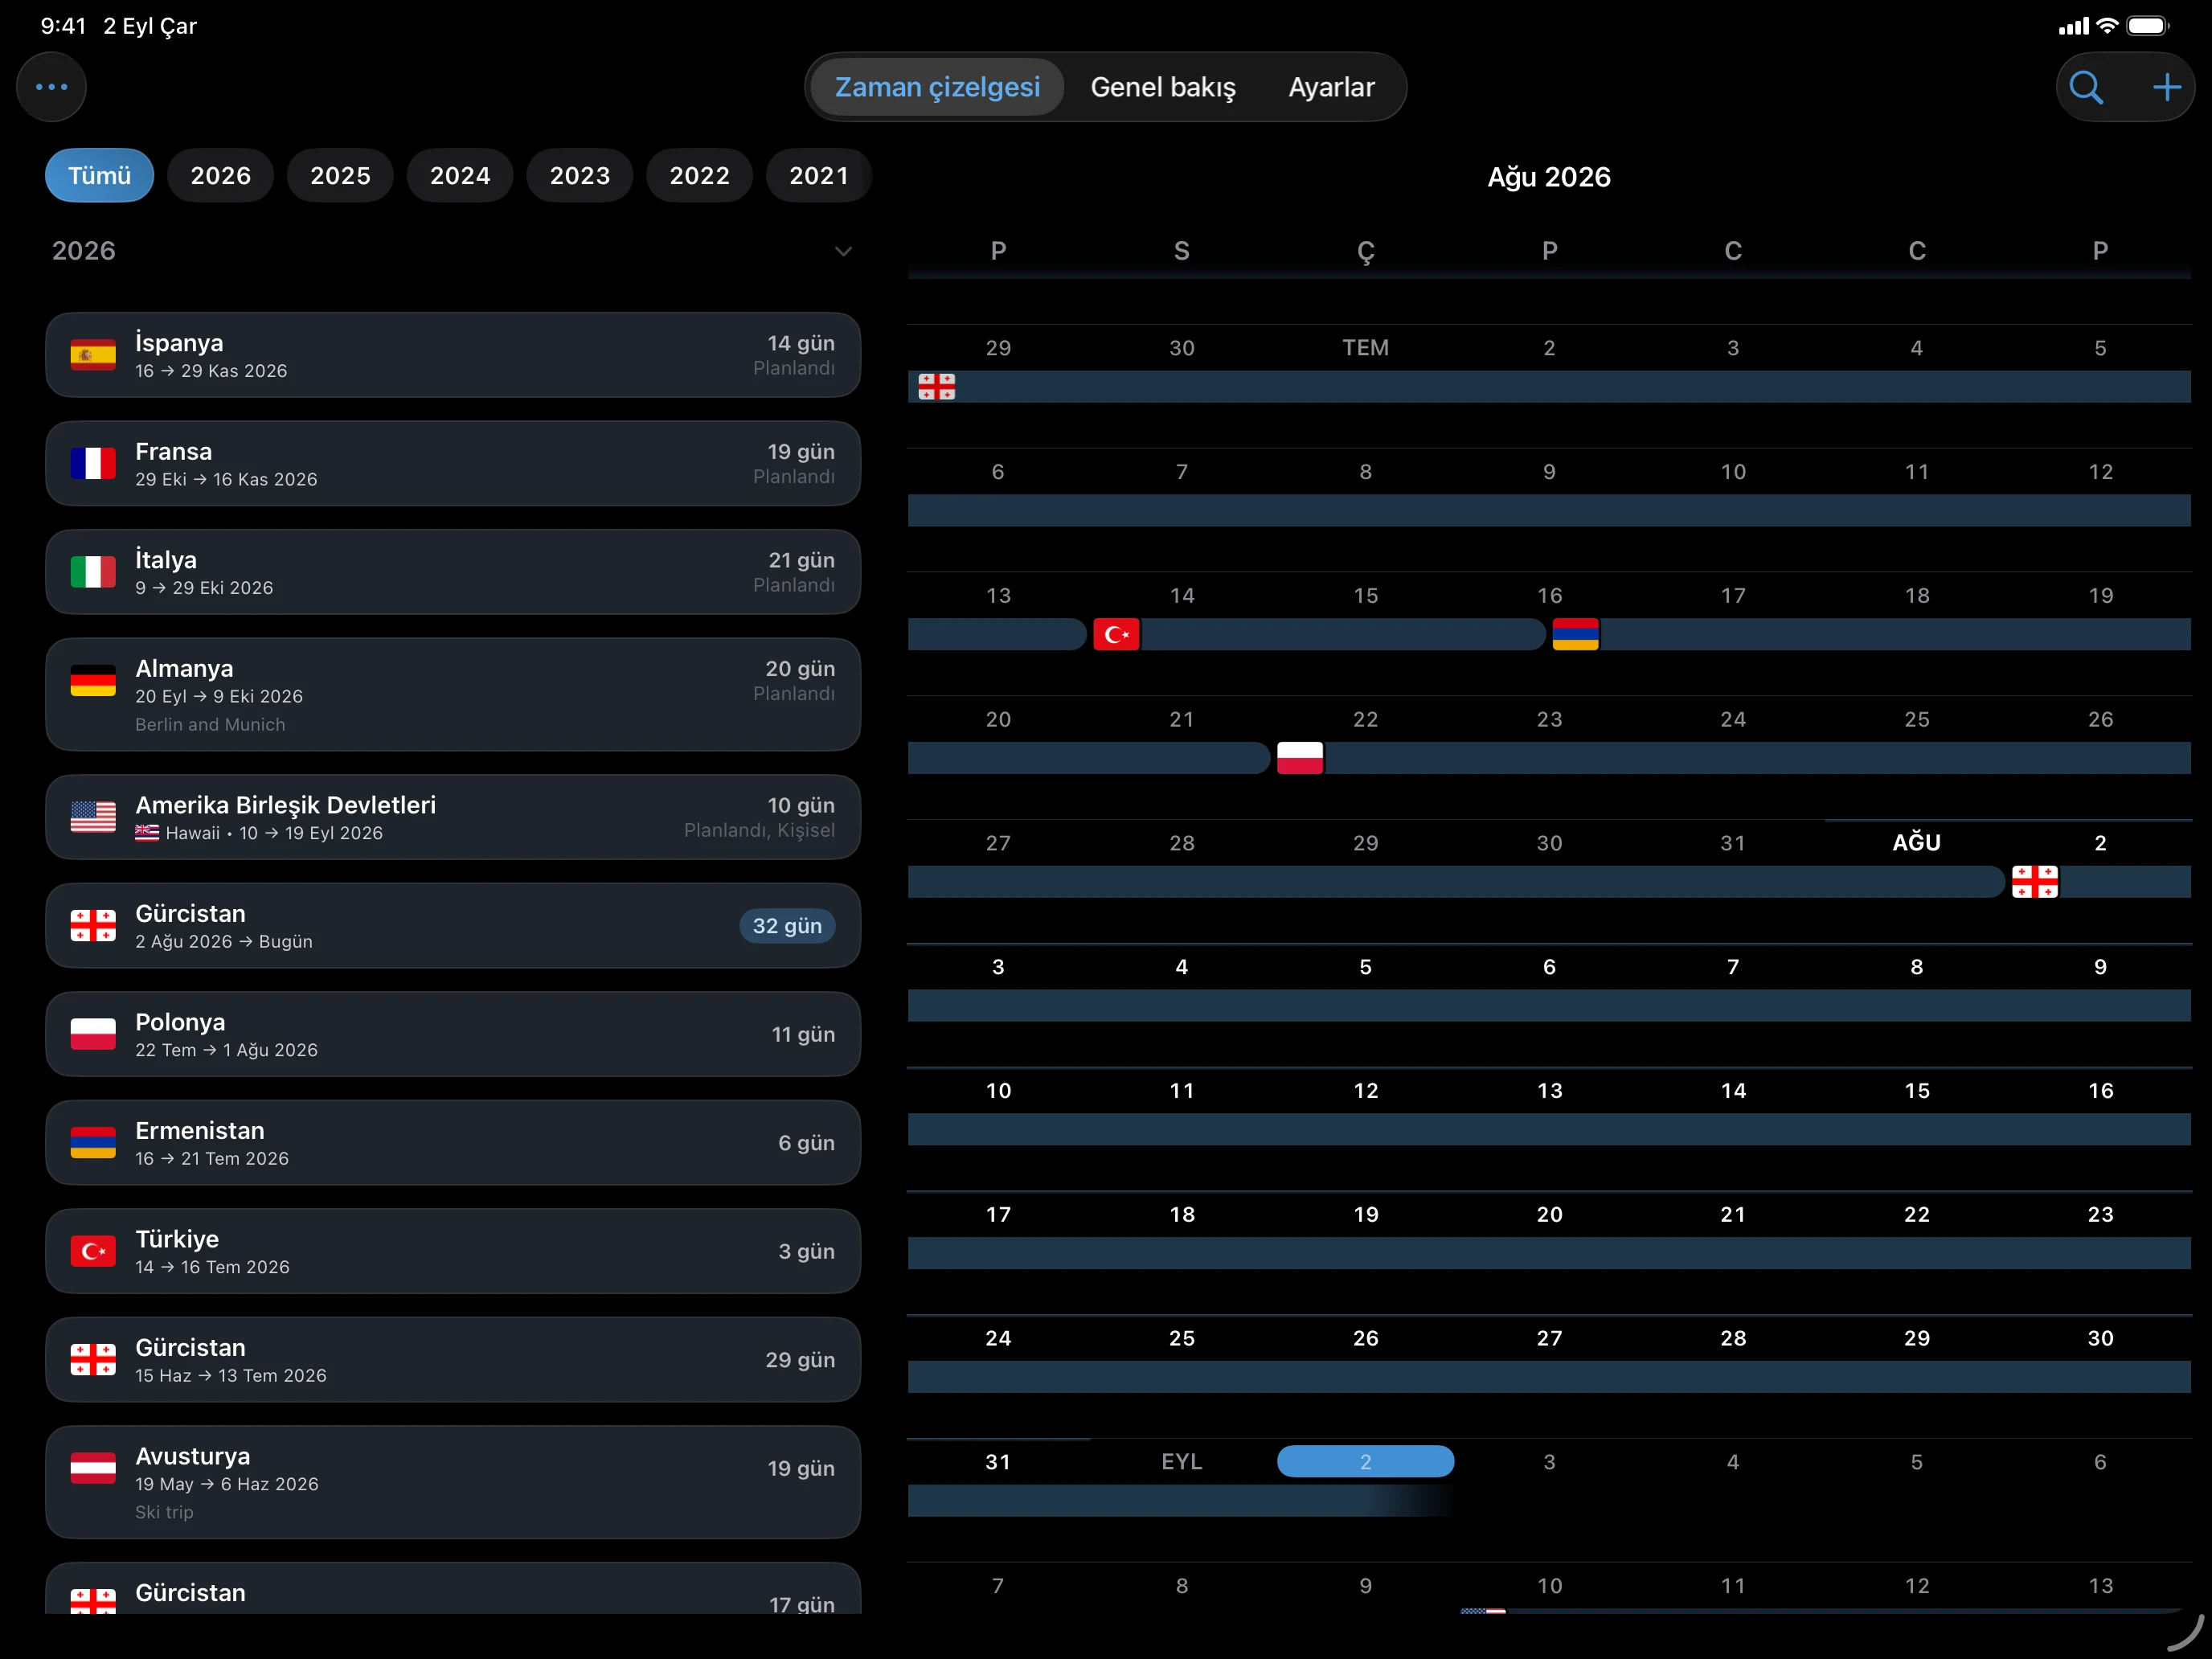This screenshot has height=1659, width=2212.
Task: Open the Avusturya Ski trip card
Action: pos(453,1482)
